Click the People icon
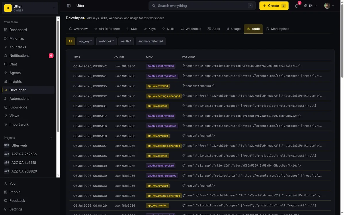 coord(6,192)
